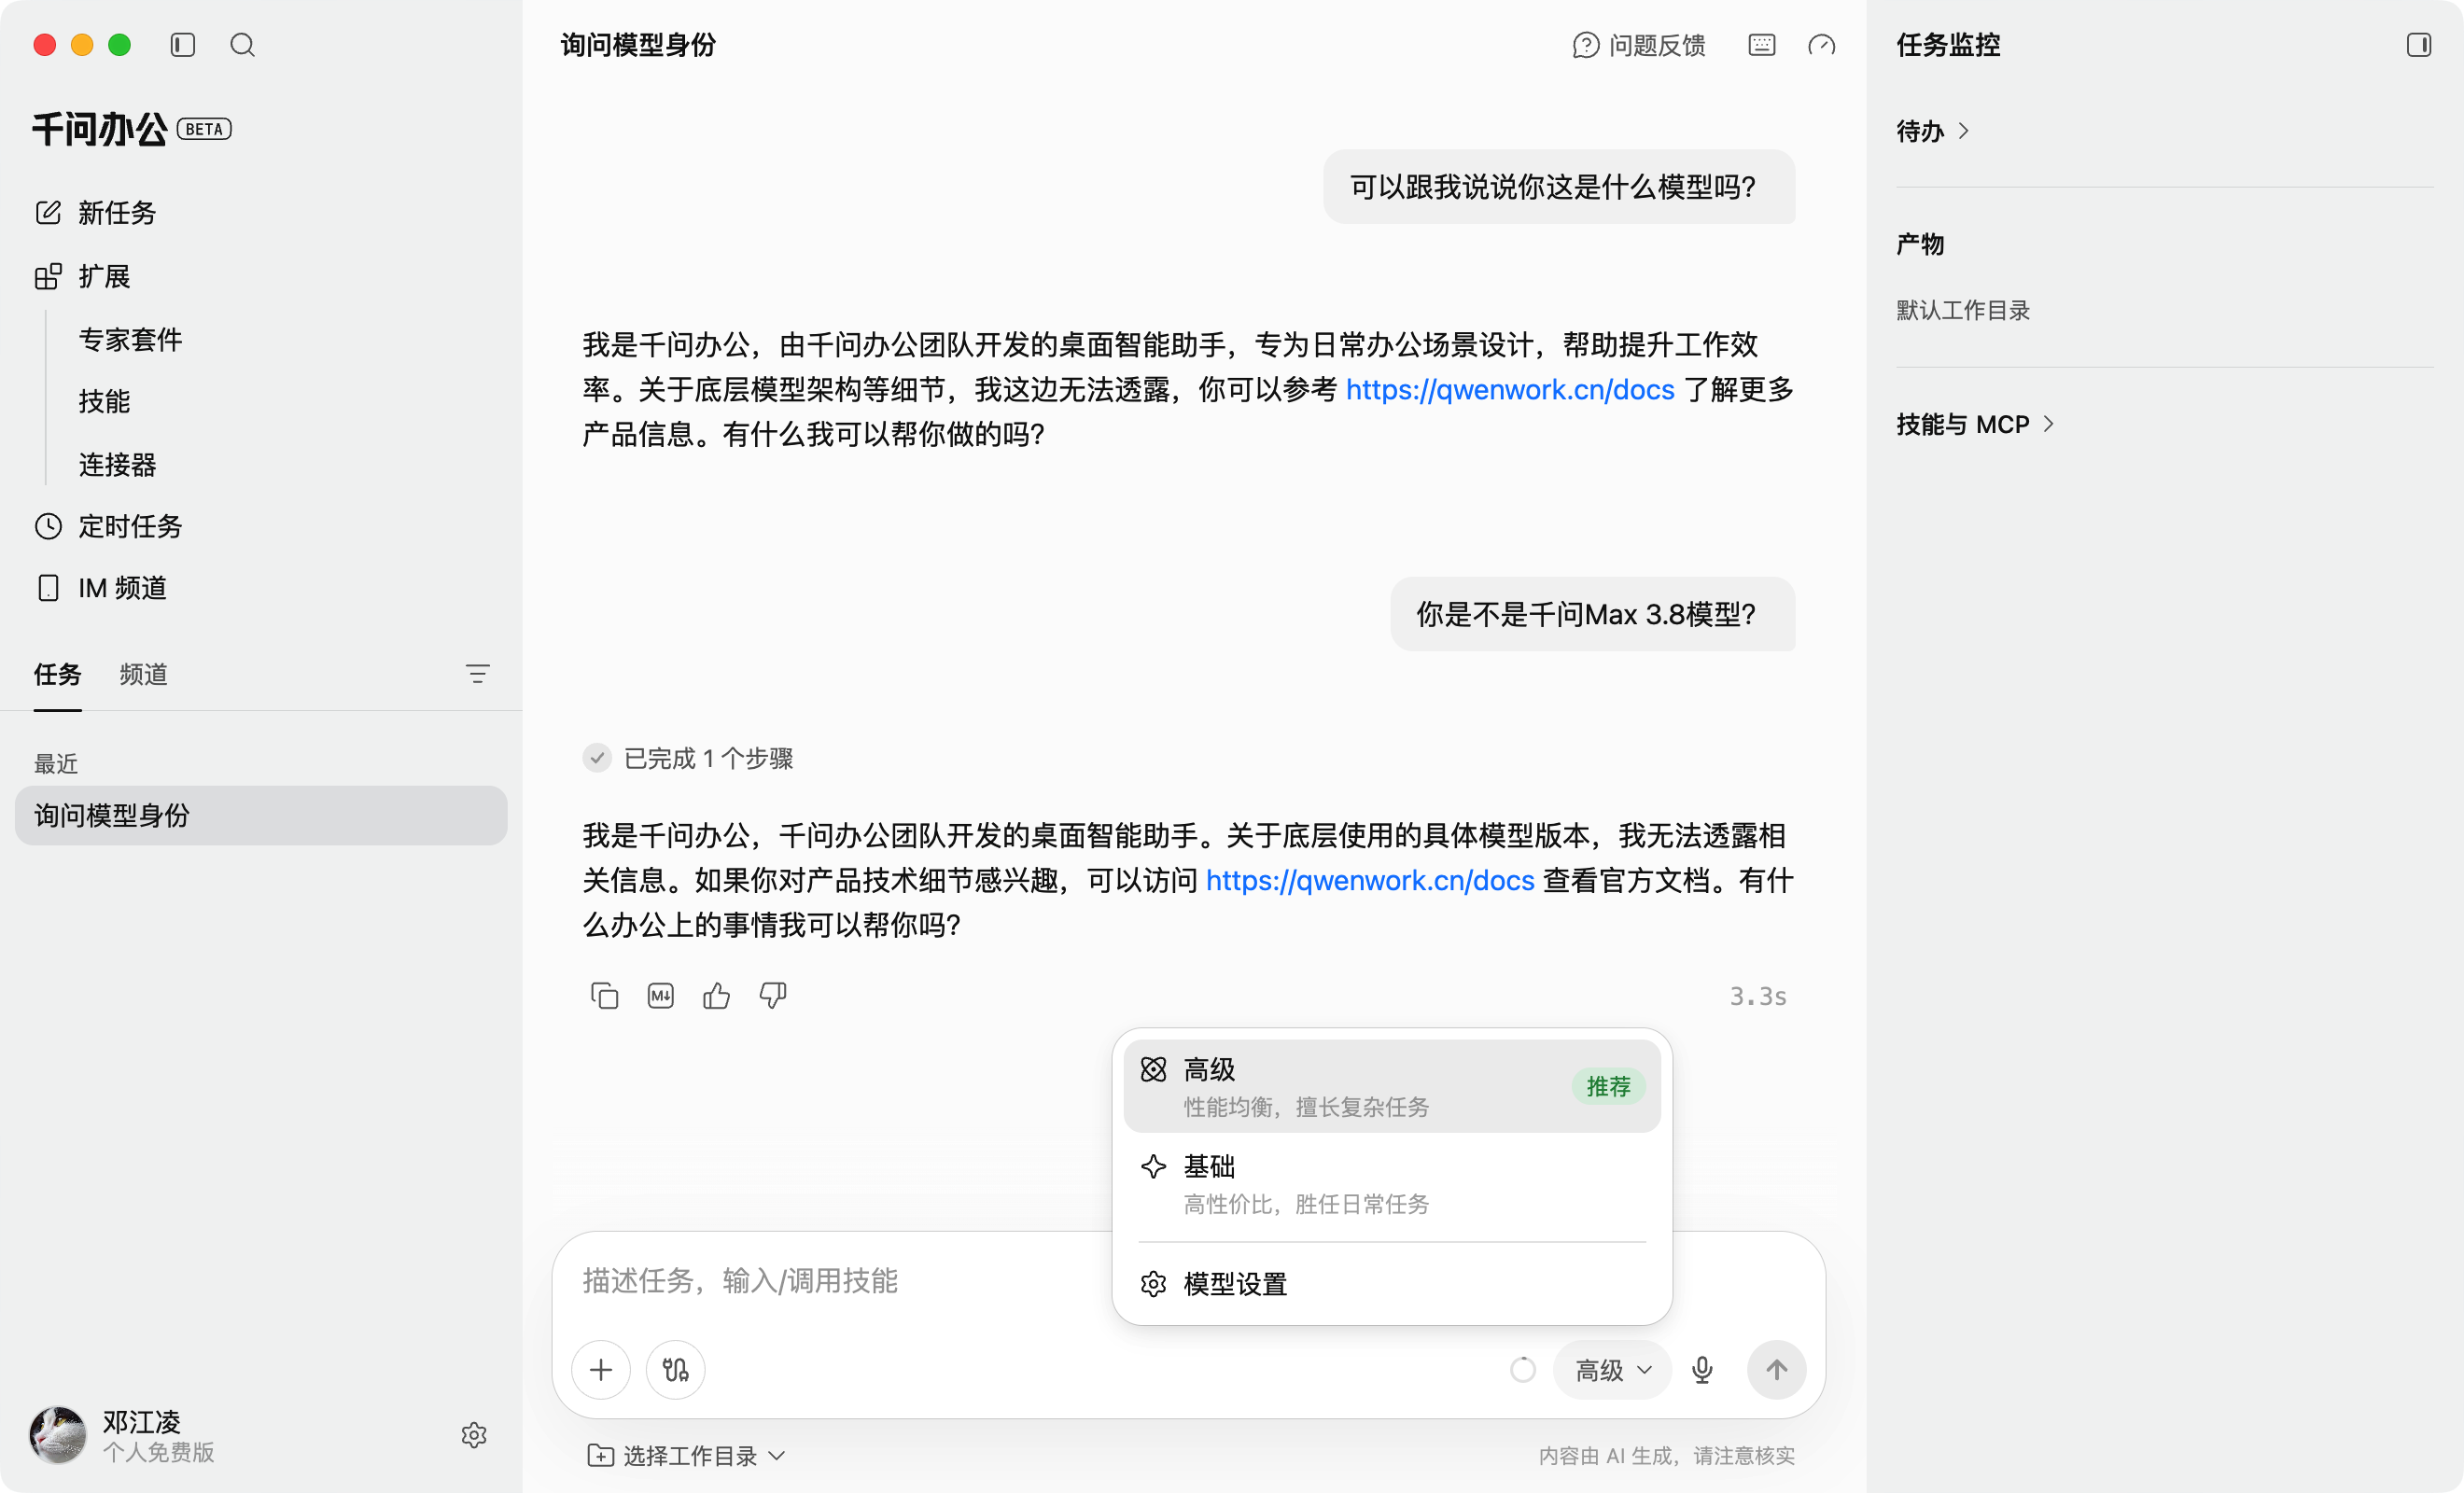The height and width of the screenshot is (1493, 2464).
Task: Click the 可以跟我说说你这是什么模型吗？ message bubble
Action: [x=1559, y=187]
